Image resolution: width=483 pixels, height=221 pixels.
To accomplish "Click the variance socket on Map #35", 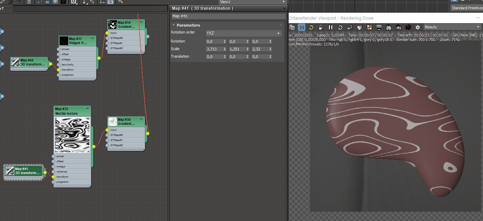I will pos(53,172).
